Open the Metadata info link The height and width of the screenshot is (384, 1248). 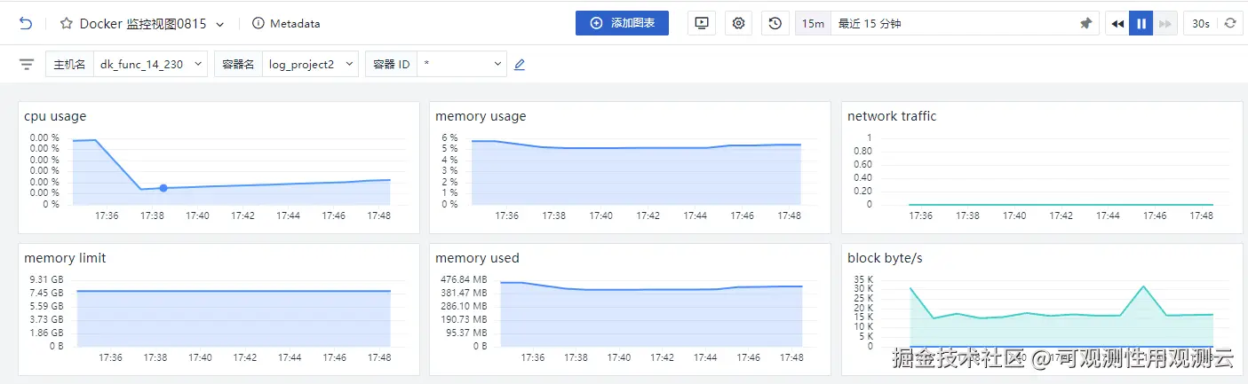(286, 24)
